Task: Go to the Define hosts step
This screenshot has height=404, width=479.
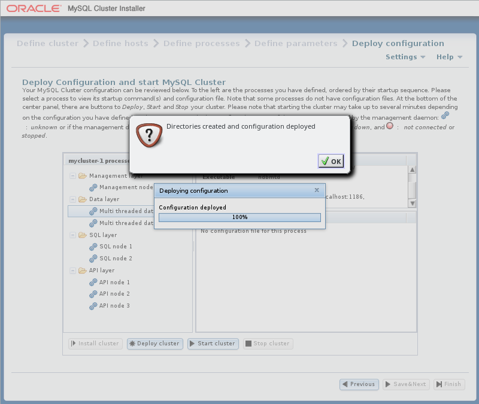Action: pos(120,43)
